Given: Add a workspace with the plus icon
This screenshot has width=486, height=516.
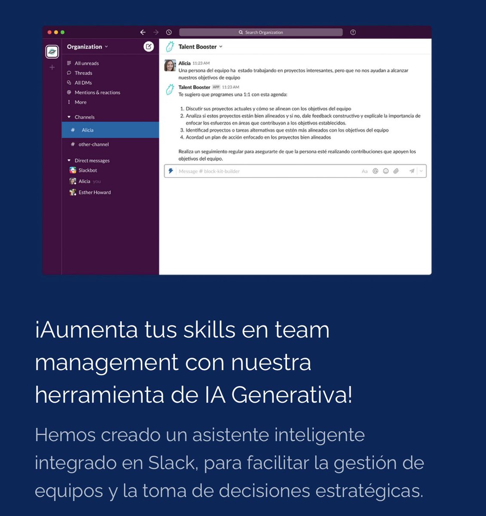Looking at the screenshot, I should click(52, 67).
